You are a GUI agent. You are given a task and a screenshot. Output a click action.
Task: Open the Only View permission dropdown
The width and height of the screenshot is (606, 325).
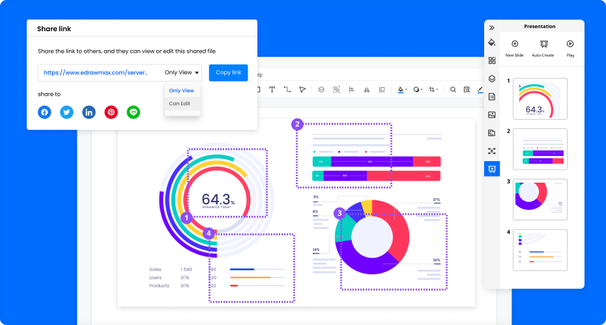tap(182, 73)
